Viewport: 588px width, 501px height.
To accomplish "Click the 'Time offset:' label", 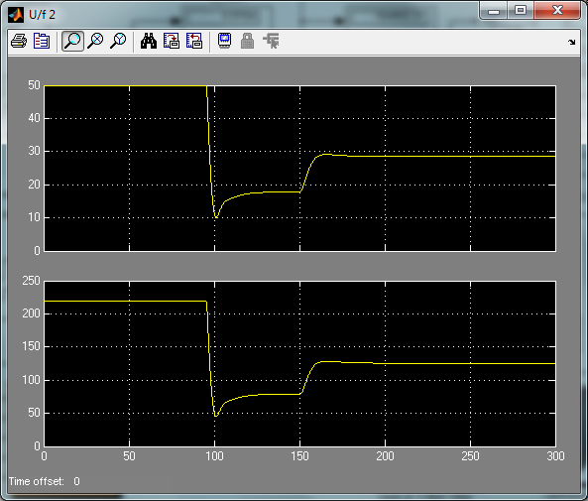I will point(37,481).
